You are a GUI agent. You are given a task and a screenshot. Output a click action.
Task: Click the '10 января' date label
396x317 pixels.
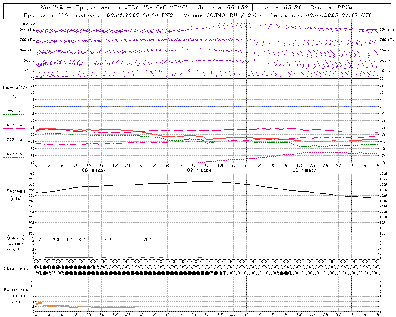(304, 170)
